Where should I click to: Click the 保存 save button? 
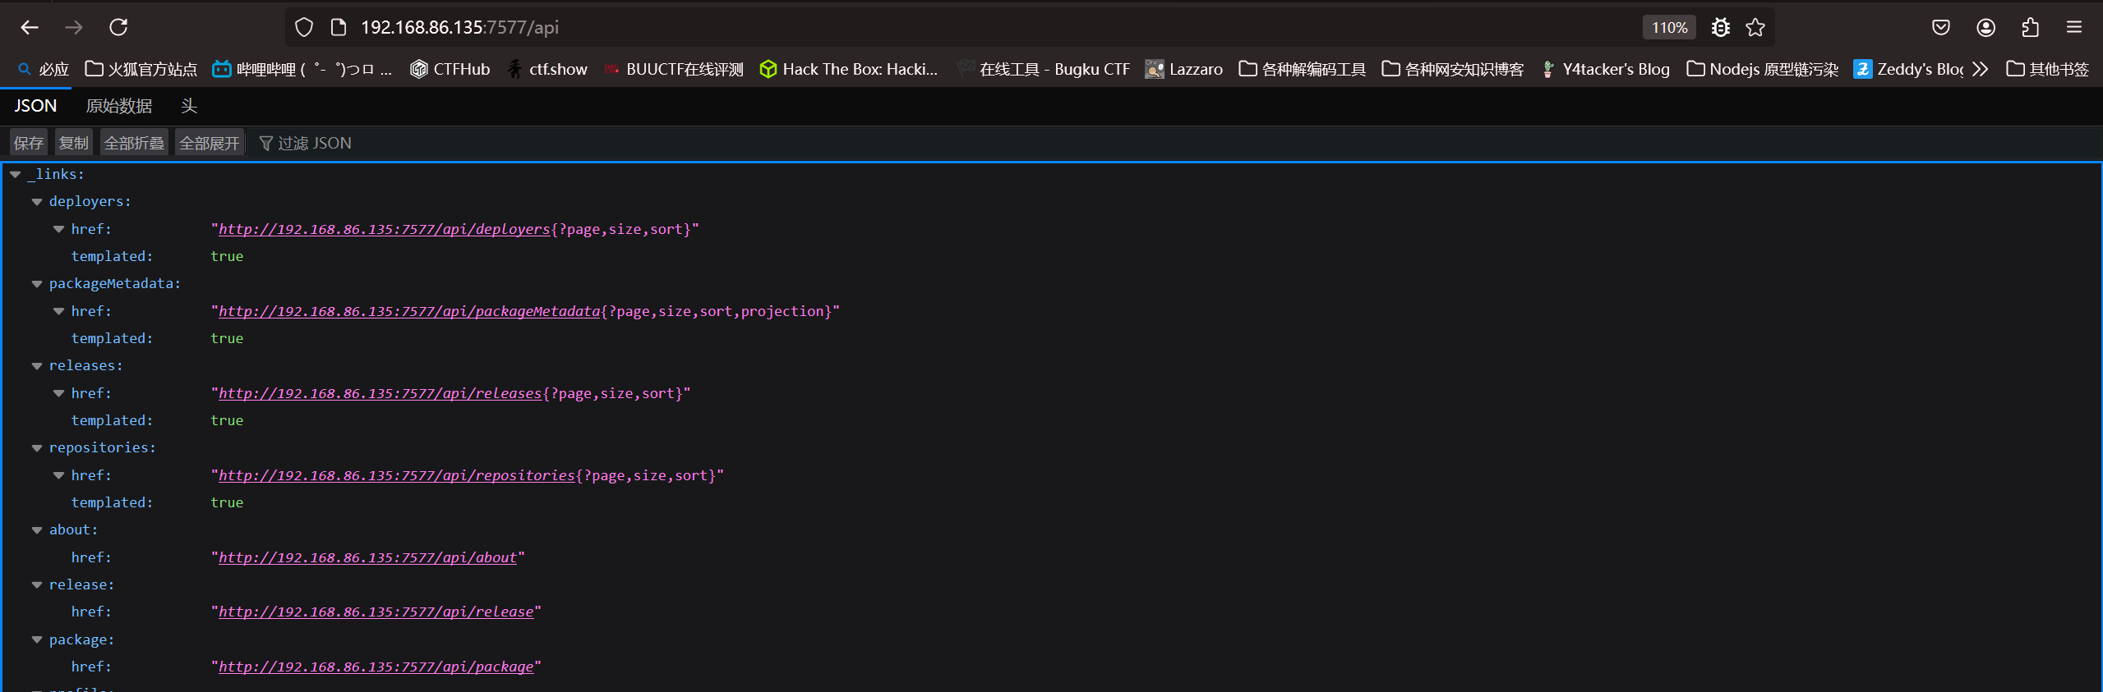pos(29,143)
